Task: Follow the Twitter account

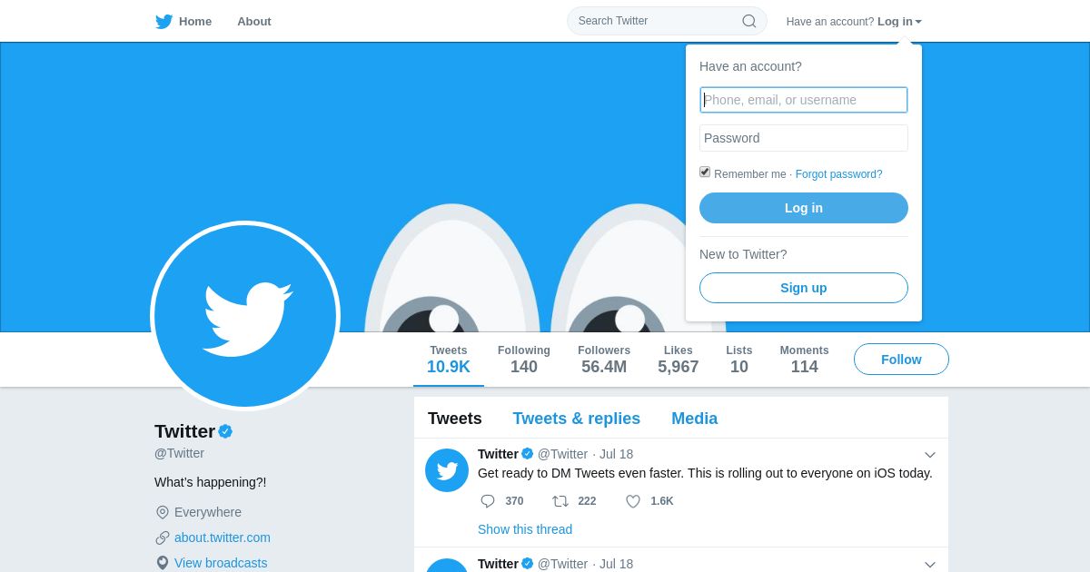Action: tap(901, 360)
